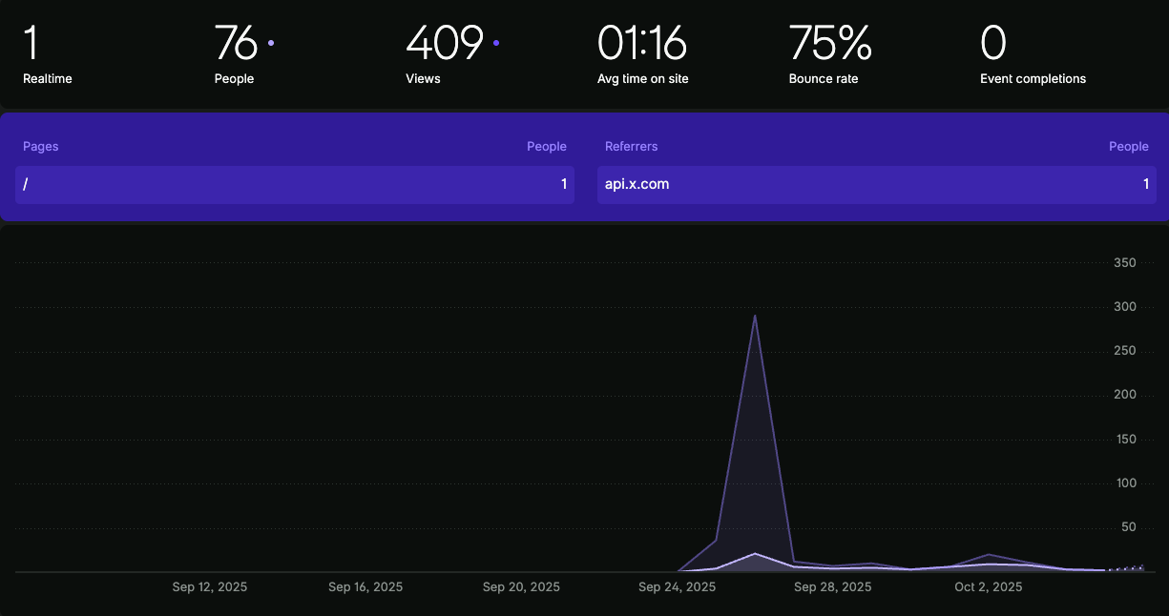
Task: Select the Realtime visitors metric
Action: [48, 55]
